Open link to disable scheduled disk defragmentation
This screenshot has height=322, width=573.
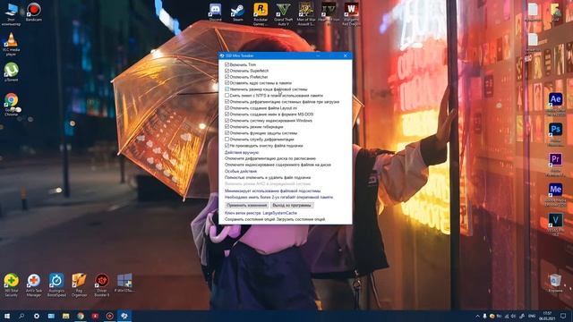tap(270, 159)
